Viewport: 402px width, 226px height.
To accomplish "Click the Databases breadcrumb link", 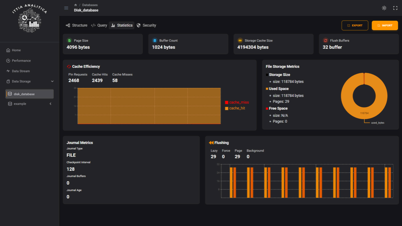I will (90, 5).
